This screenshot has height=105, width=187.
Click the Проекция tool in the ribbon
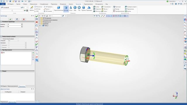click(117, 7)
